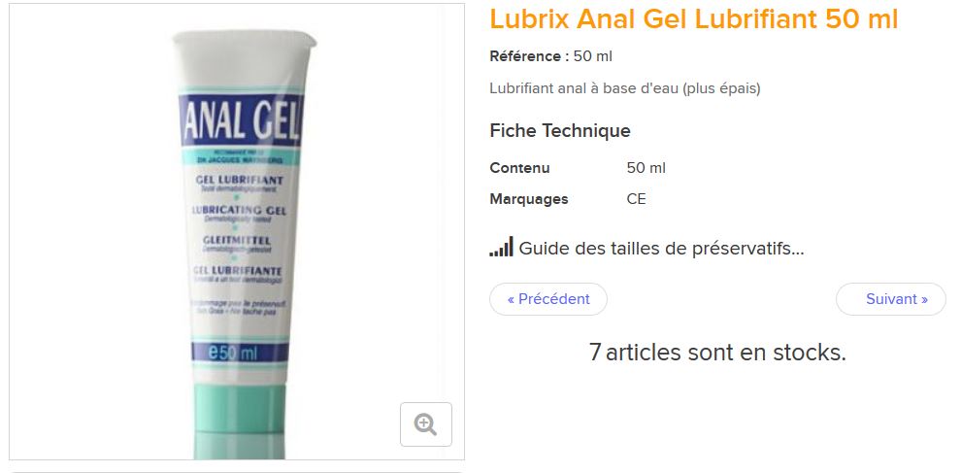Click the product tube photo
The width and height of the screenshot is (961, 473).
[237, 232]
